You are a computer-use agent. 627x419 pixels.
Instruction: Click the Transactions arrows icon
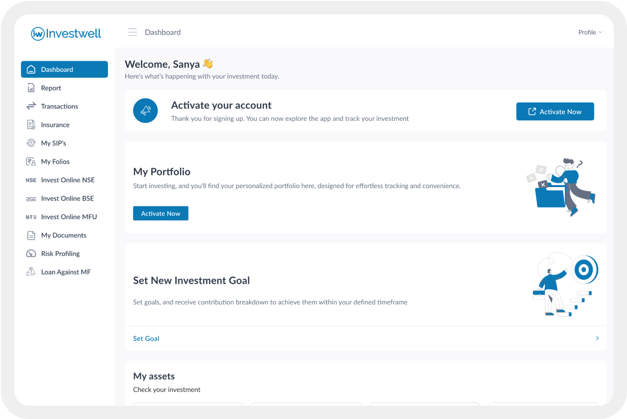tap(31, 106)
